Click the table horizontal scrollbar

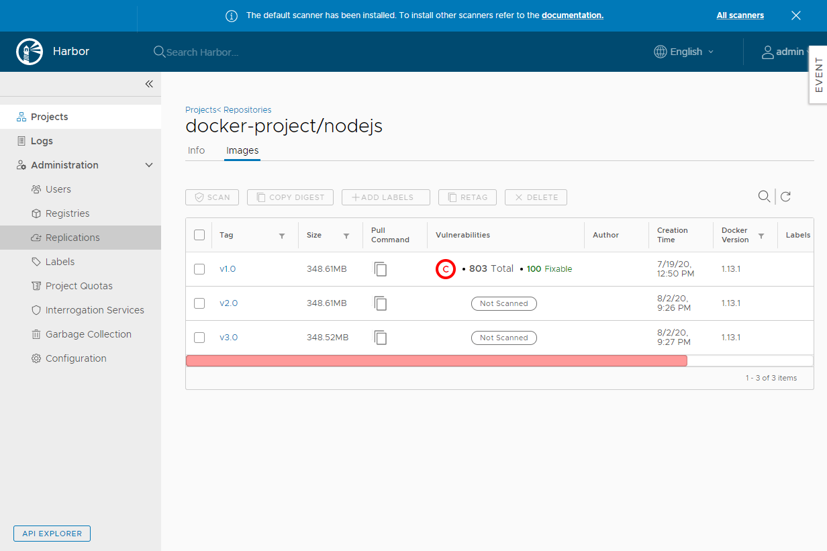436,360
